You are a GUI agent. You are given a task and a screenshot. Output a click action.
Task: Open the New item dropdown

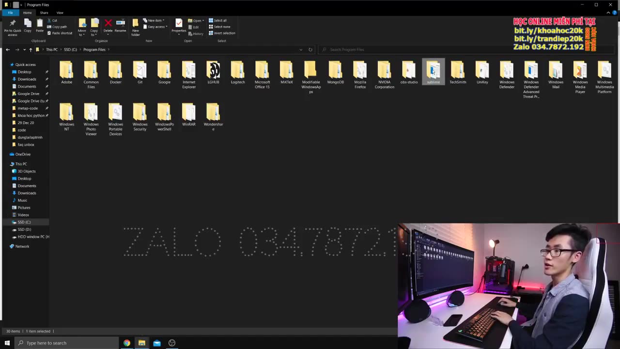coord(154,20)
